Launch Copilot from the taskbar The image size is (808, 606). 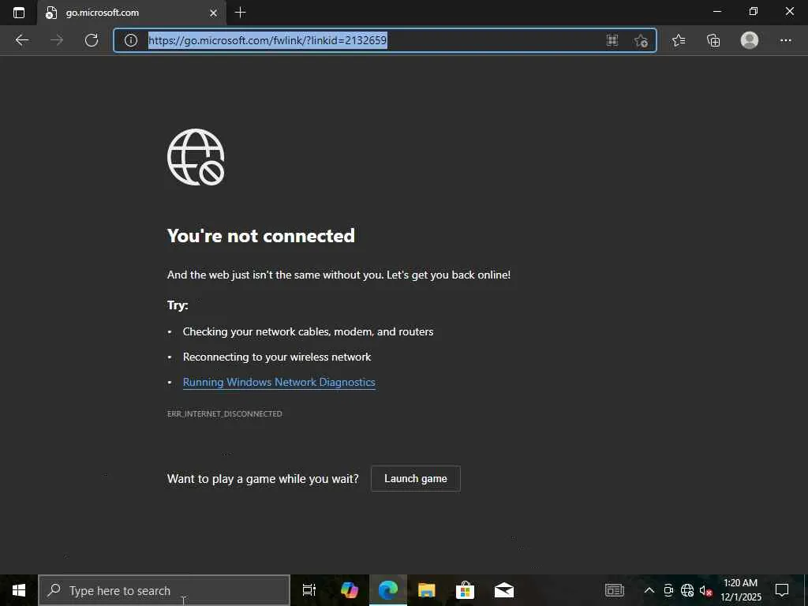coord(350,590)
